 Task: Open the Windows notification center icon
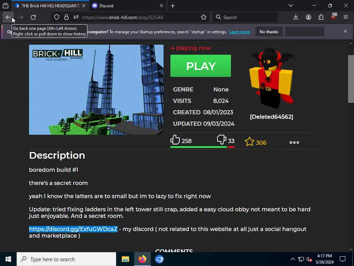[343, 259]
